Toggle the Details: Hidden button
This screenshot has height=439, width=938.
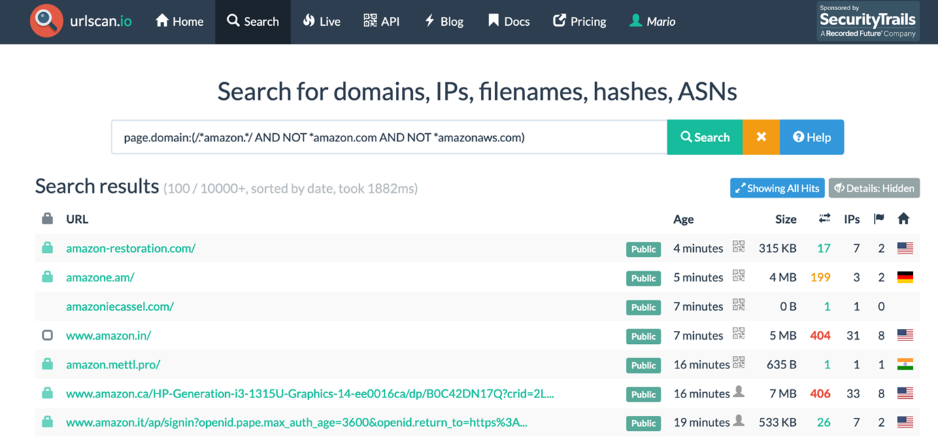tap(874, 188)
